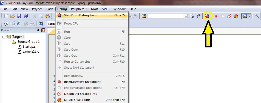Click the Build target toolbar icon
This screenshot has width=261, height=103.
tap(13, 23)
